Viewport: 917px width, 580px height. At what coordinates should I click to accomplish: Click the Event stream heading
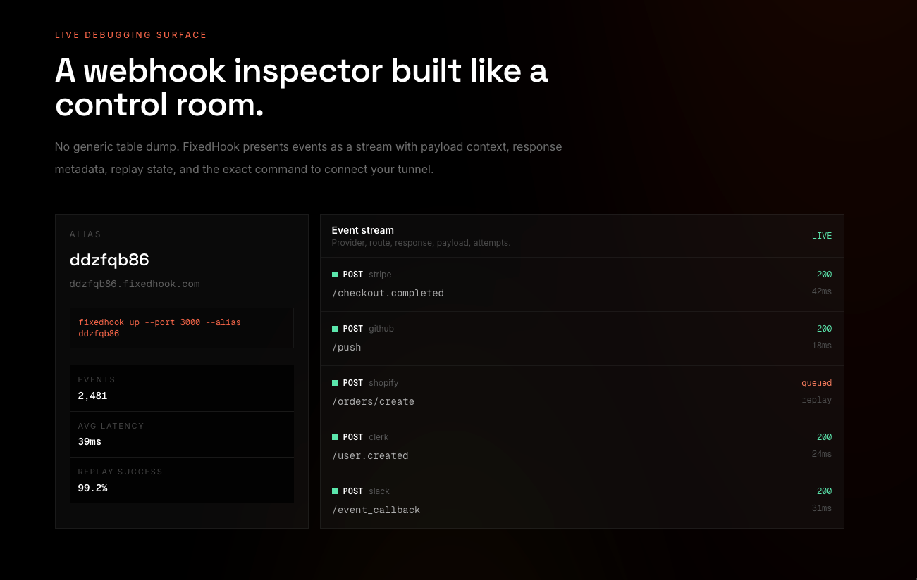coord(362,230)
